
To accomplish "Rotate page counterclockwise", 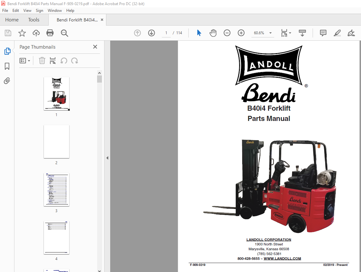I will tap(64, 61).
